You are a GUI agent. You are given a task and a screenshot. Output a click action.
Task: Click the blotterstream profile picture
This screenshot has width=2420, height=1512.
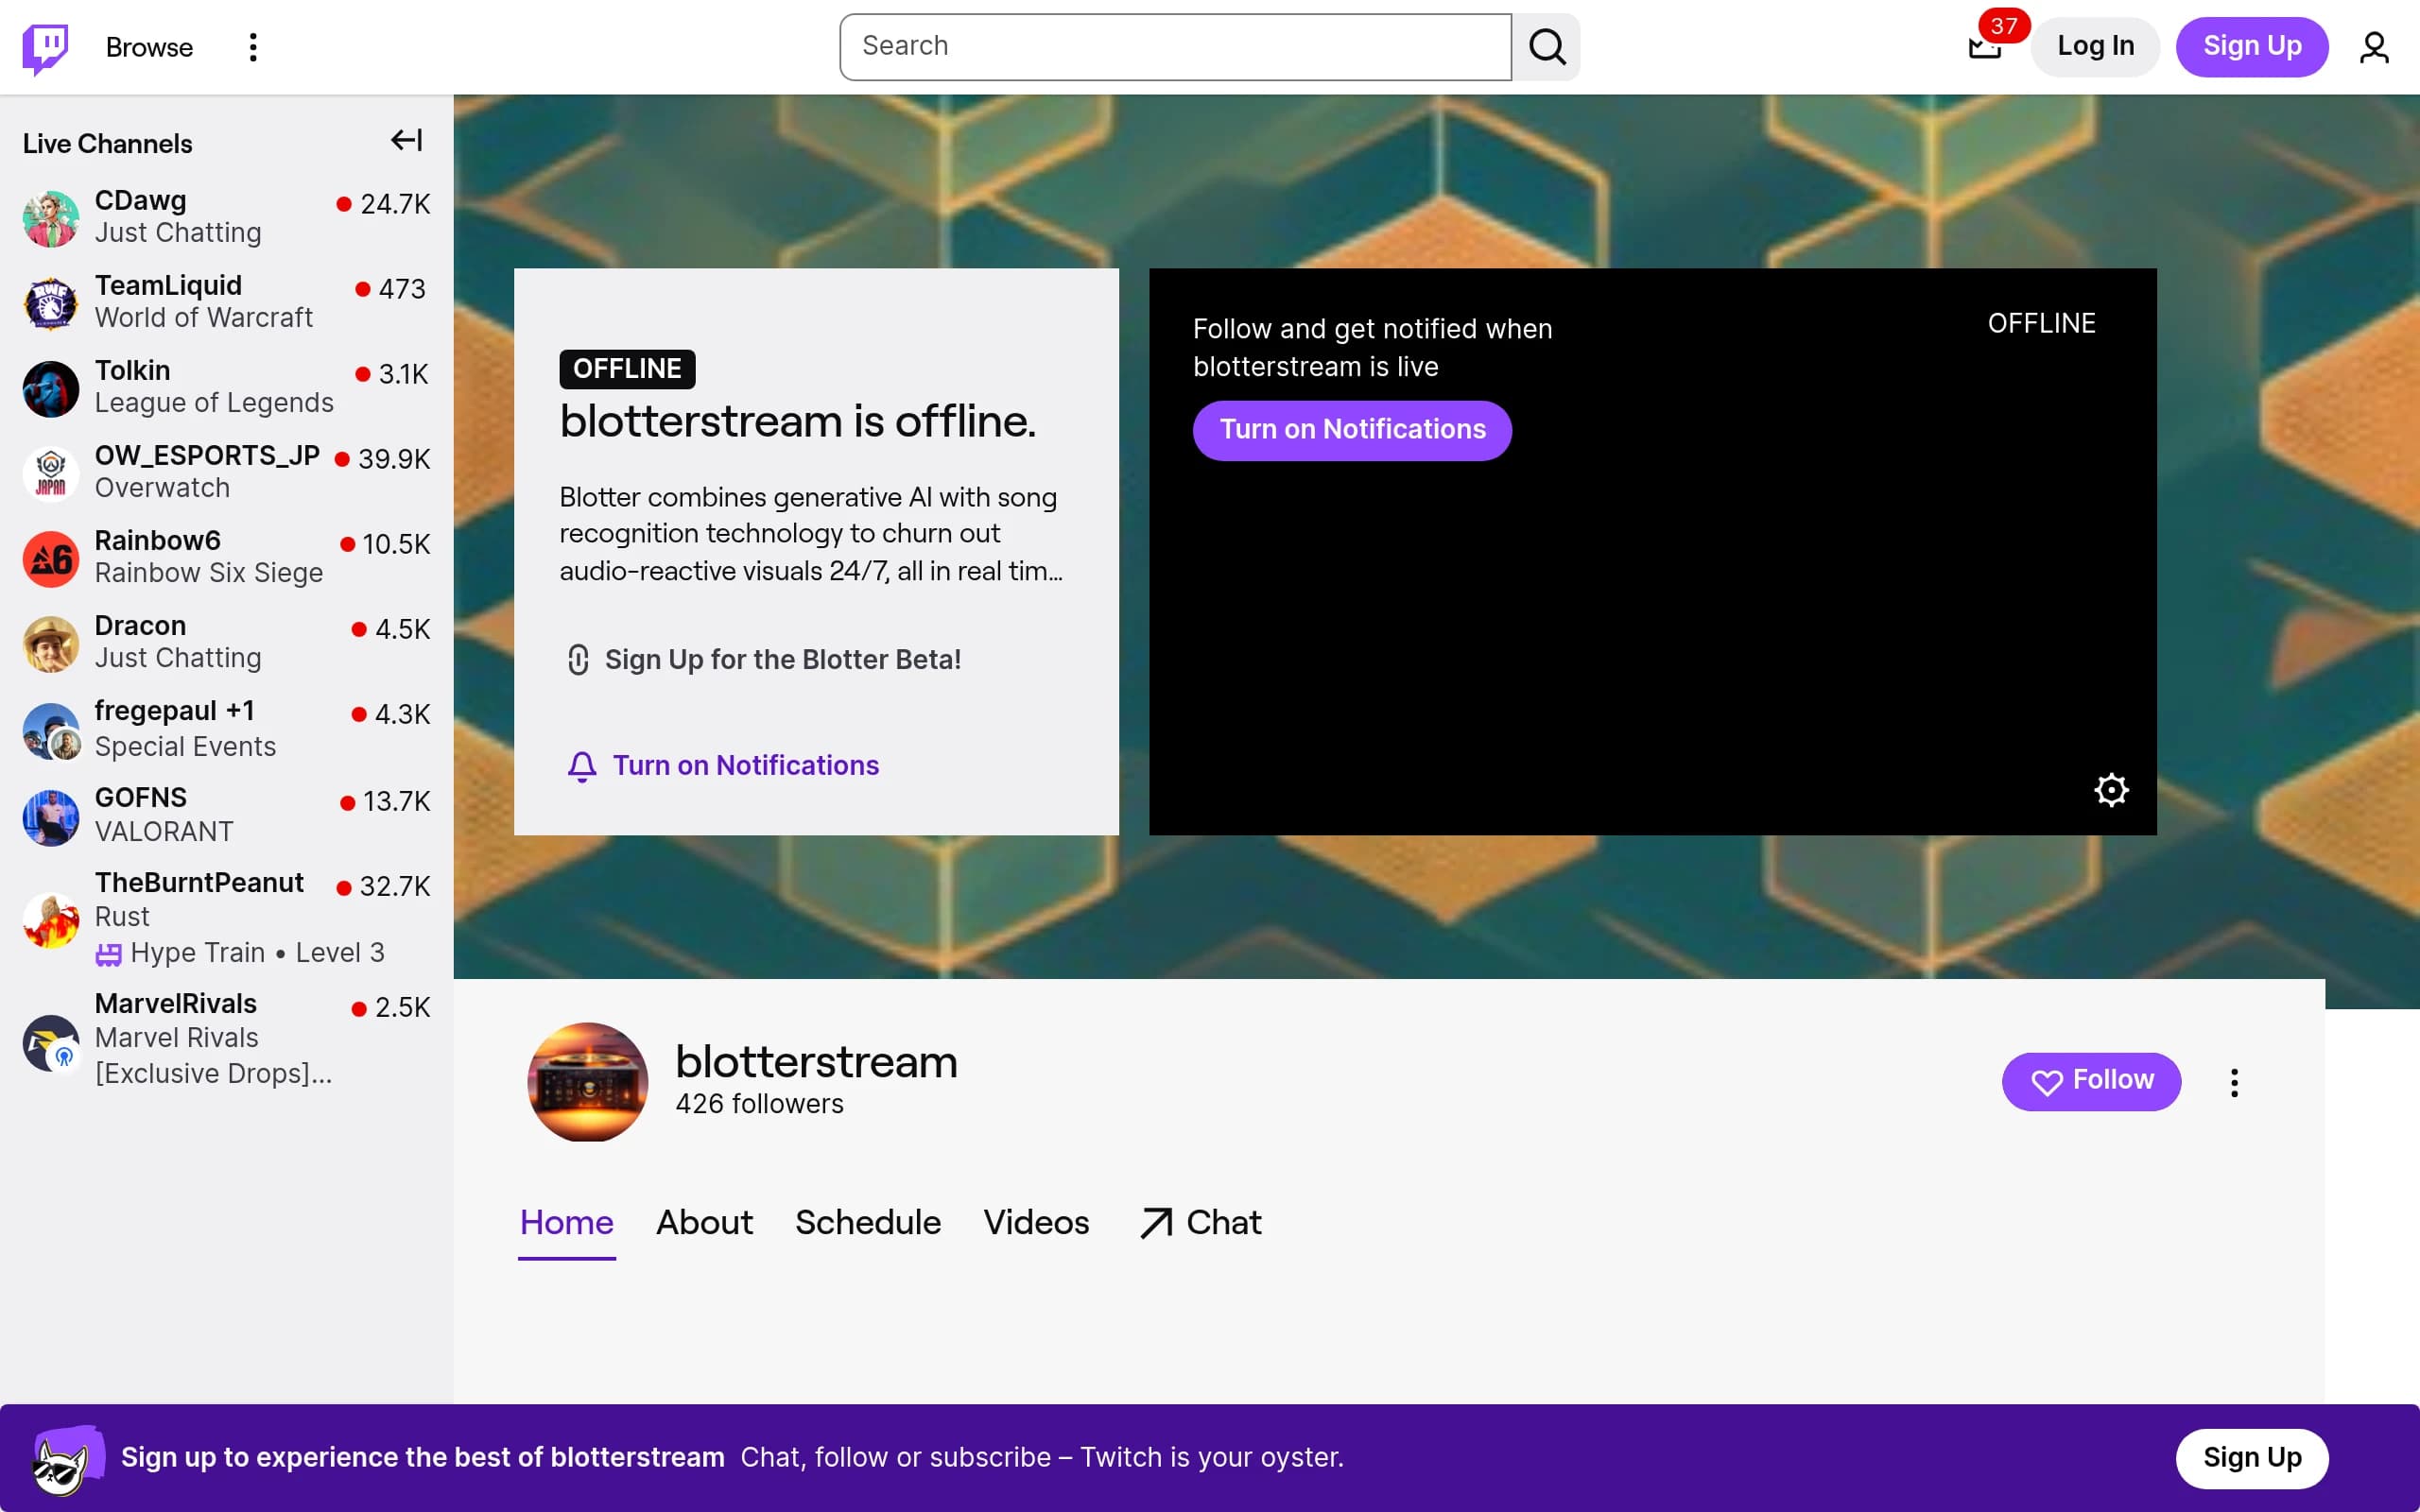(x=588, y=1082)
